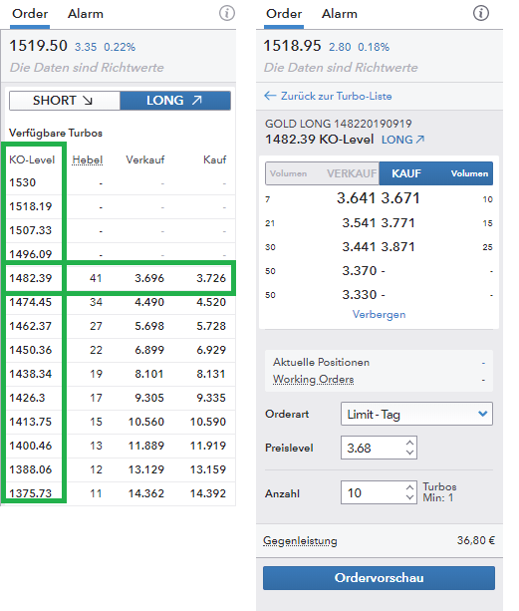Image resolution: width=519 pixels, height=611 pixels.
Task: Select turbo with KO-Level 1413.75
Action: (x=119, y=422)
